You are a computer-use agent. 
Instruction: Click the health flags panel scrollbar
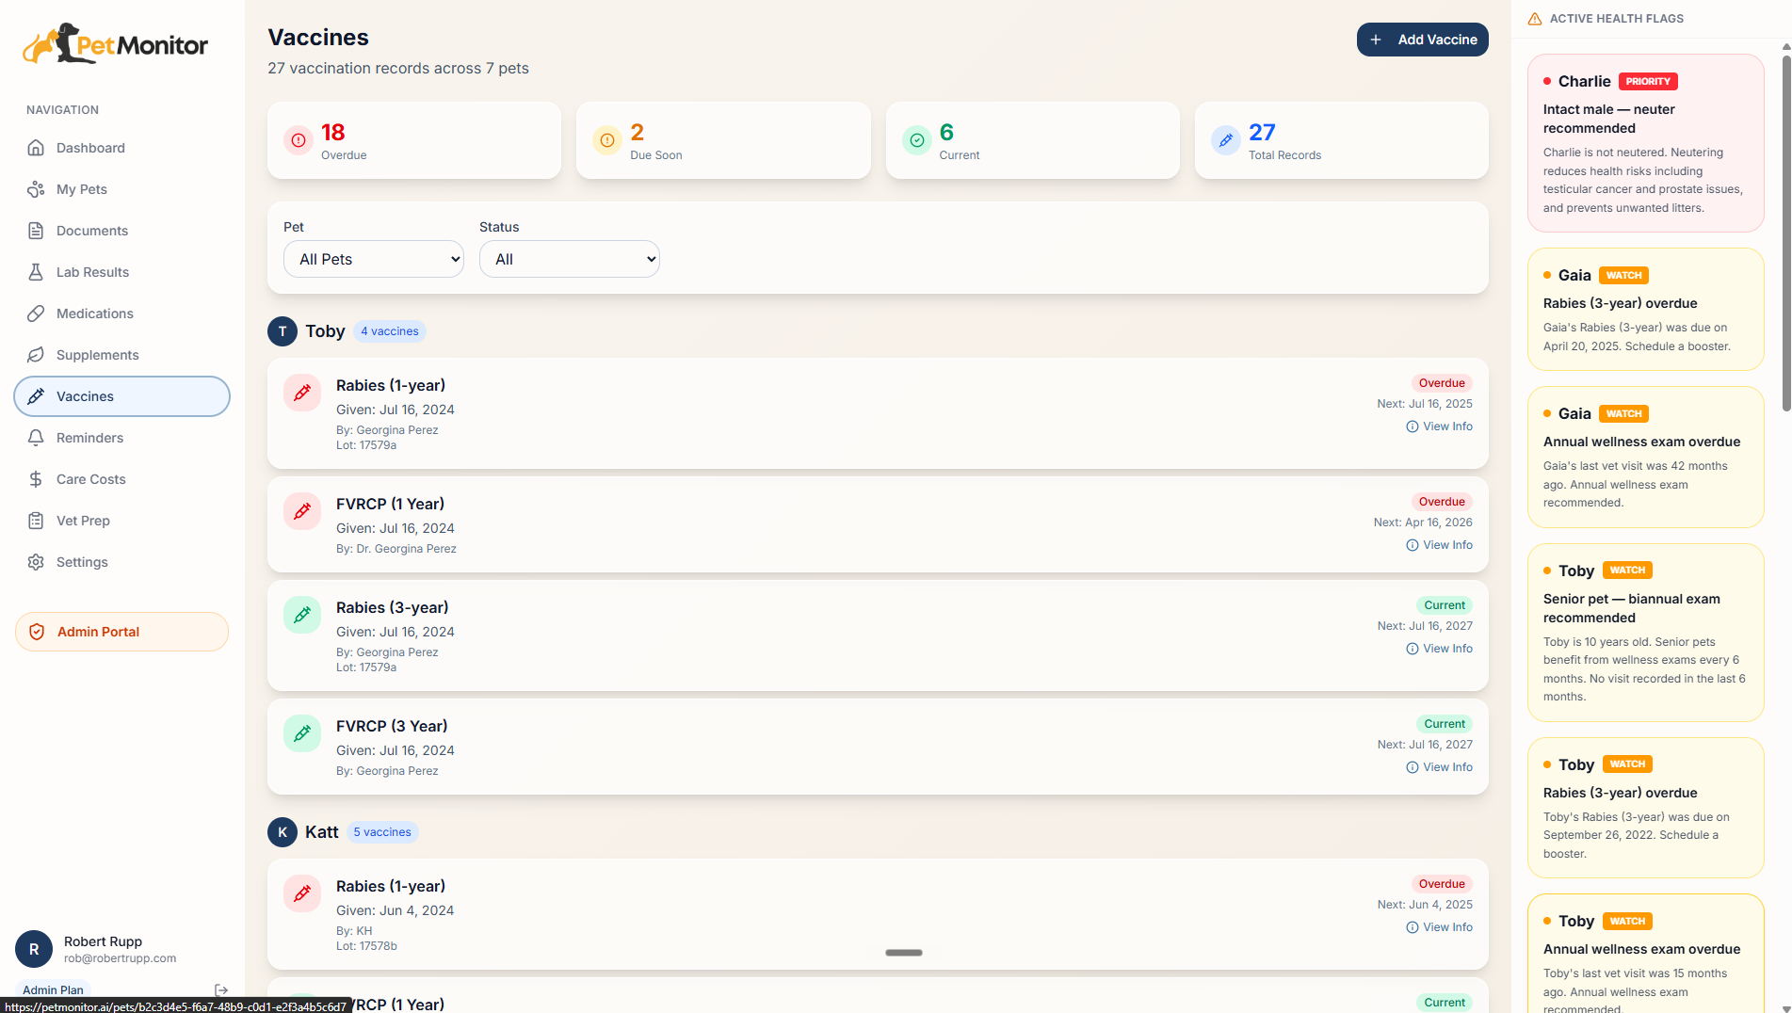click(x=1785, y=233)
